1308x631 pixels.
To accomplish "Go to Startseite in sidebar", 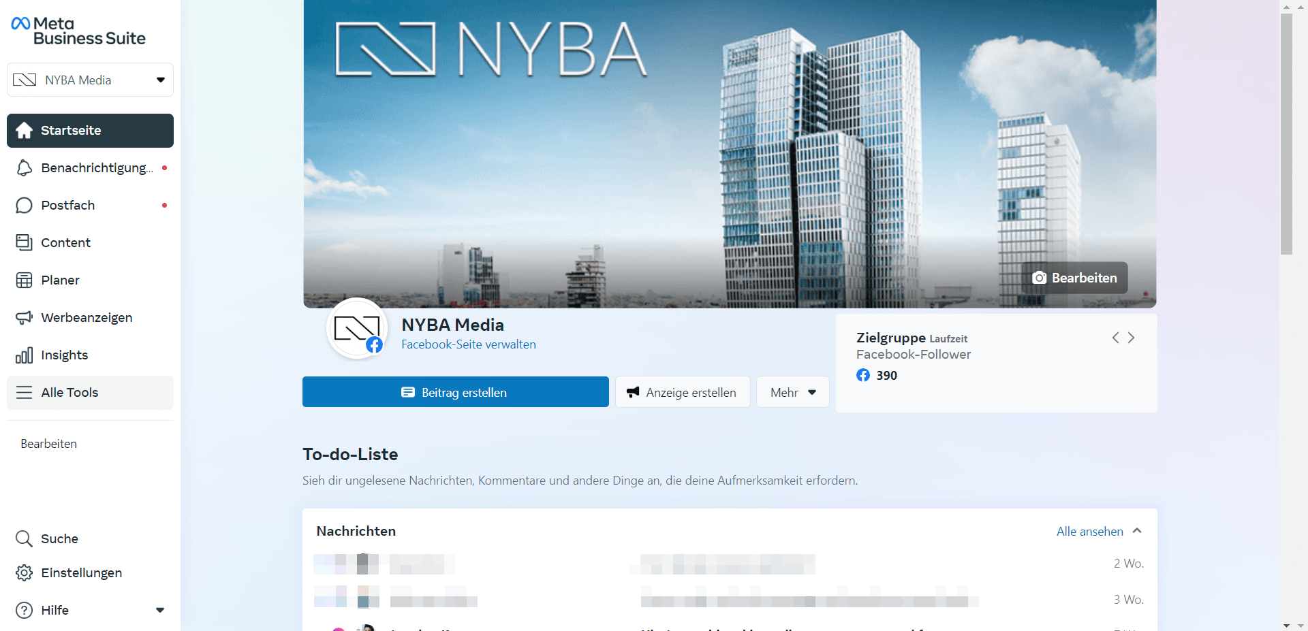I will [90, 131].
